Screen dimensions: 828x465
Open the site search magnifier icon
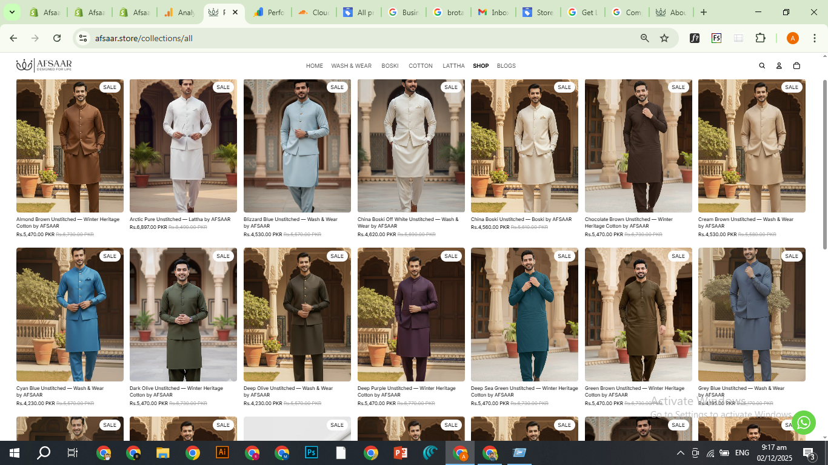point(762,65)
